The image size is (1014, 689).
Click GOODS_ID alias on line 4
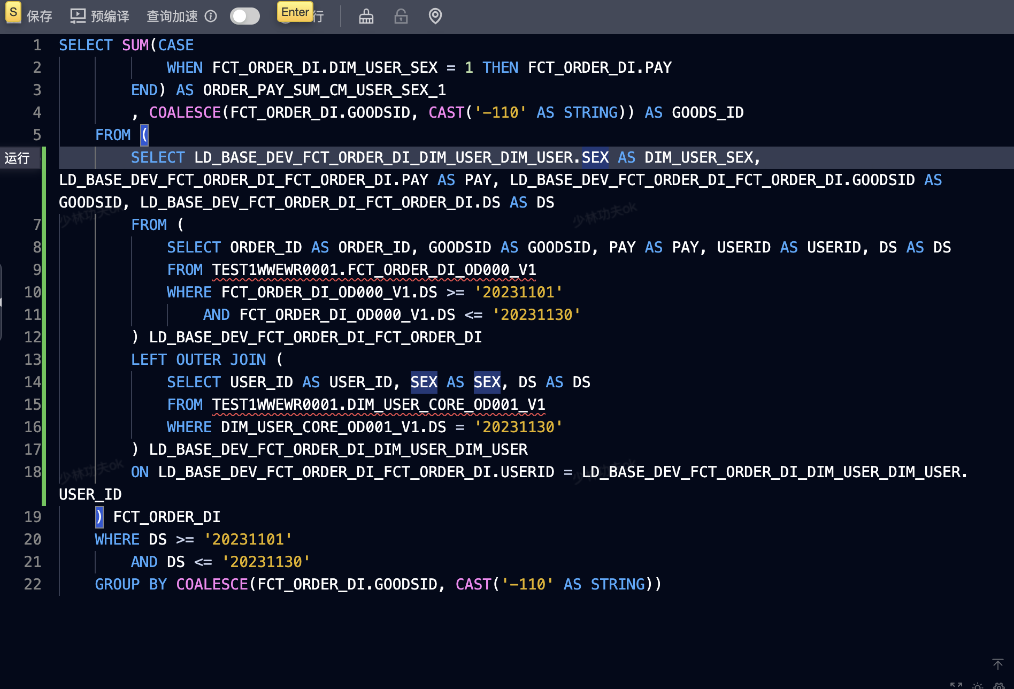point(708,112)
